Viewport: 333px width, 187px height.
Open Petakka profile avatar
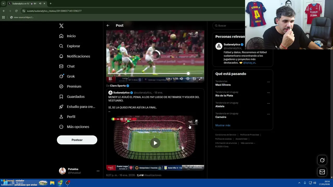pyautogui.click(x=62, y=171)
